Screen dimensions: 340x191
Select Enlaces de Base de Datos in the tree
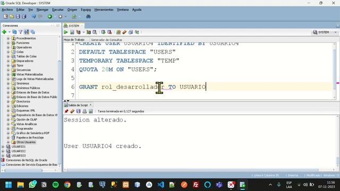tap(33, 92)
